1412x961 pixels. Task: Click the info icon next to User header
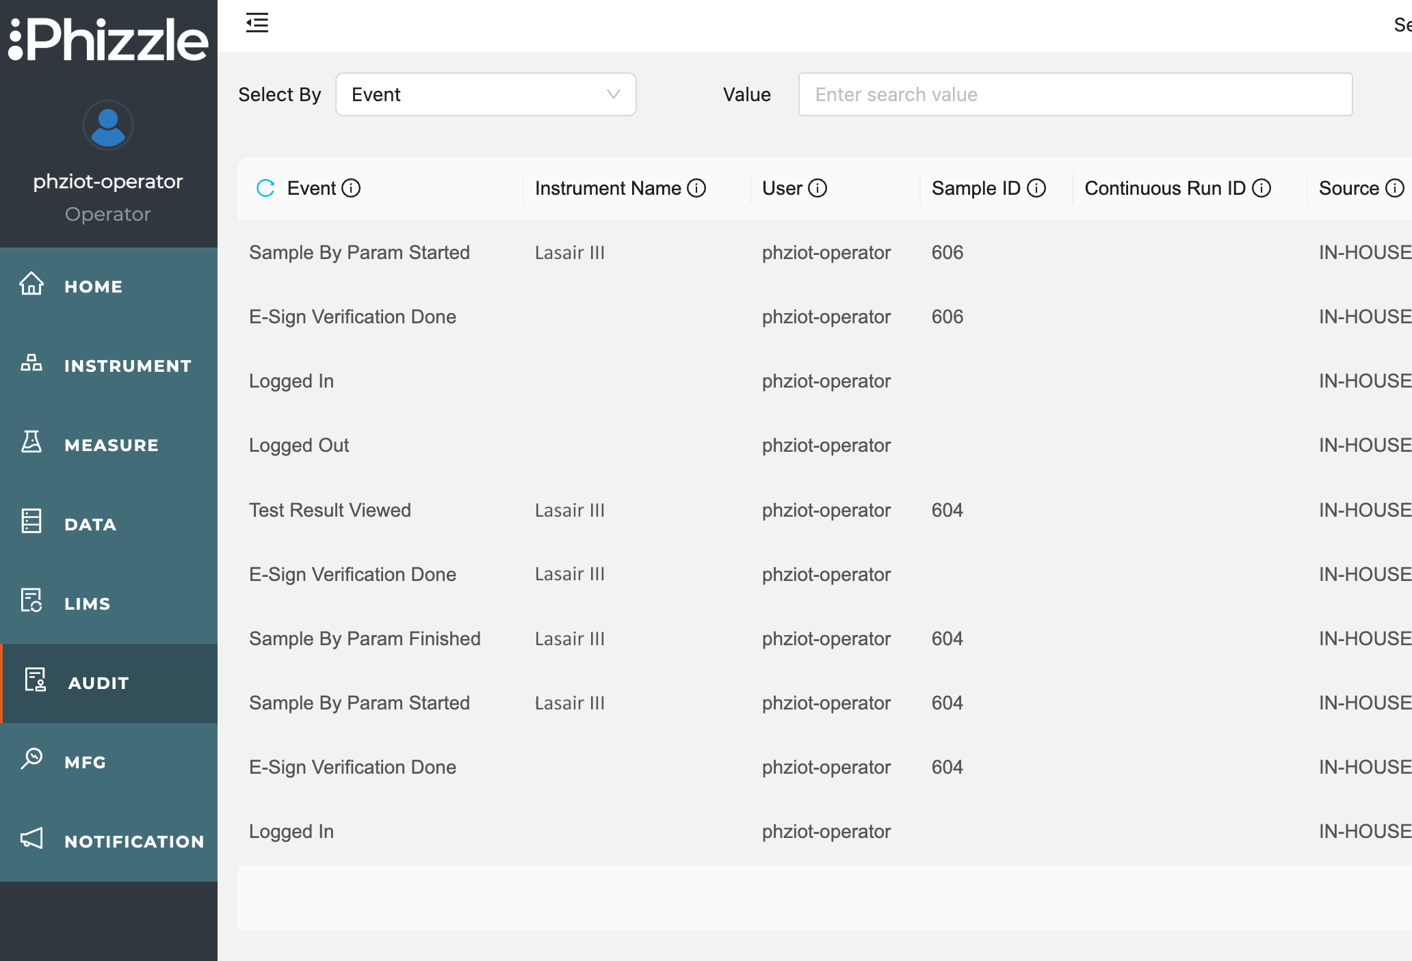pyautogui.click(x=818, y=187)
